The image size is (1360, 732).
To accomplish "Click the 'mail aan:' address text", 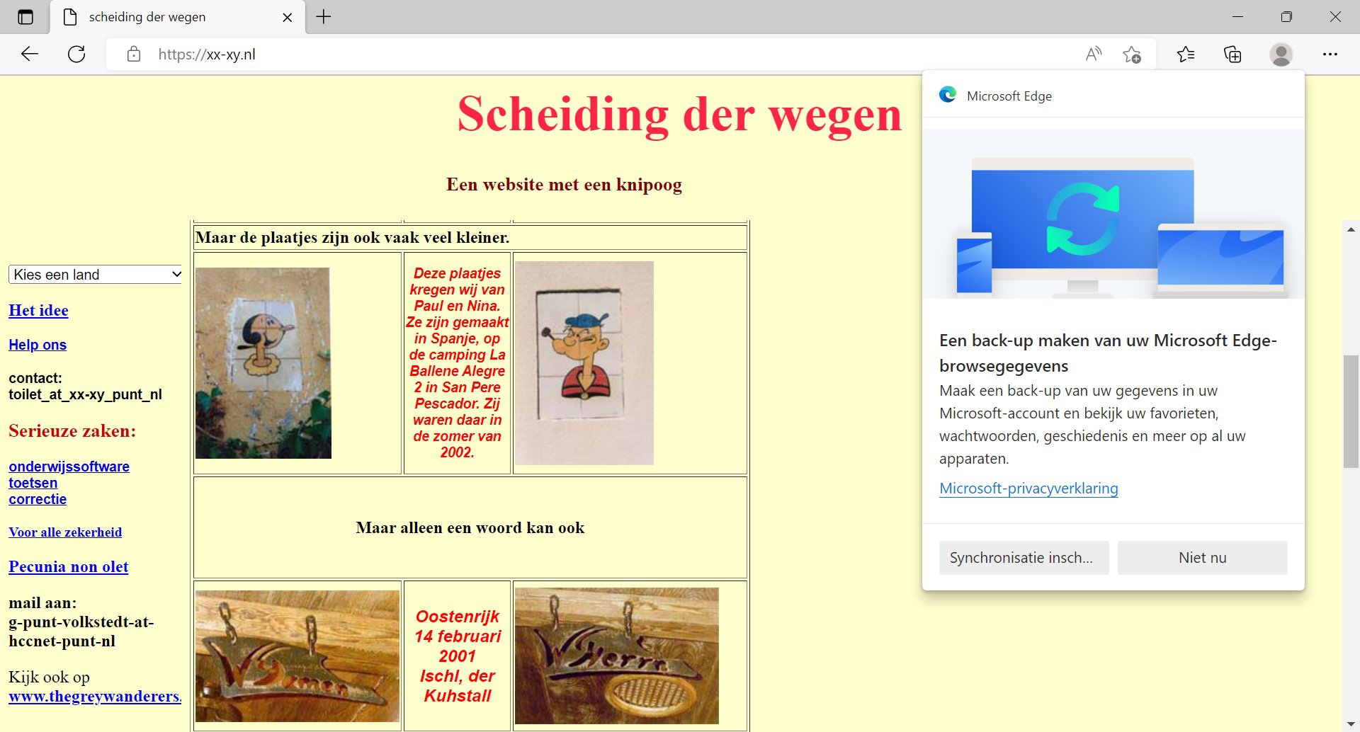I will coord(81,622).
